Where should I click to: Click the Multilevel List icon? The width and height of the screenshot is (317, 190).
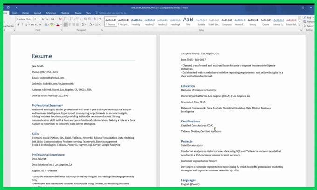pyautogui.click(x=78, y=19)
